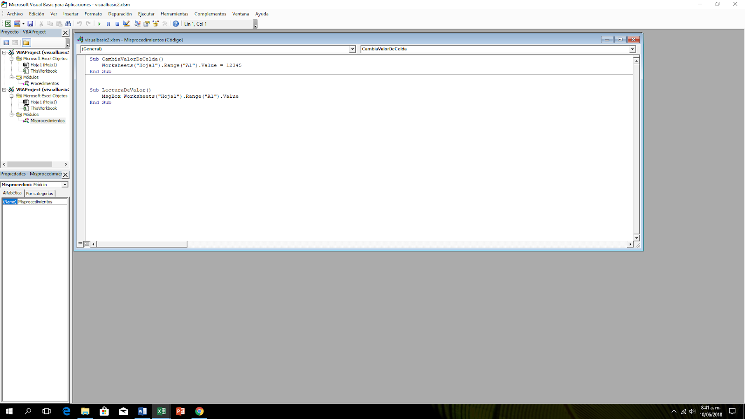Run the current procedure with Run Sub button
Screen dimensions: 745x419
coord(99,24)
